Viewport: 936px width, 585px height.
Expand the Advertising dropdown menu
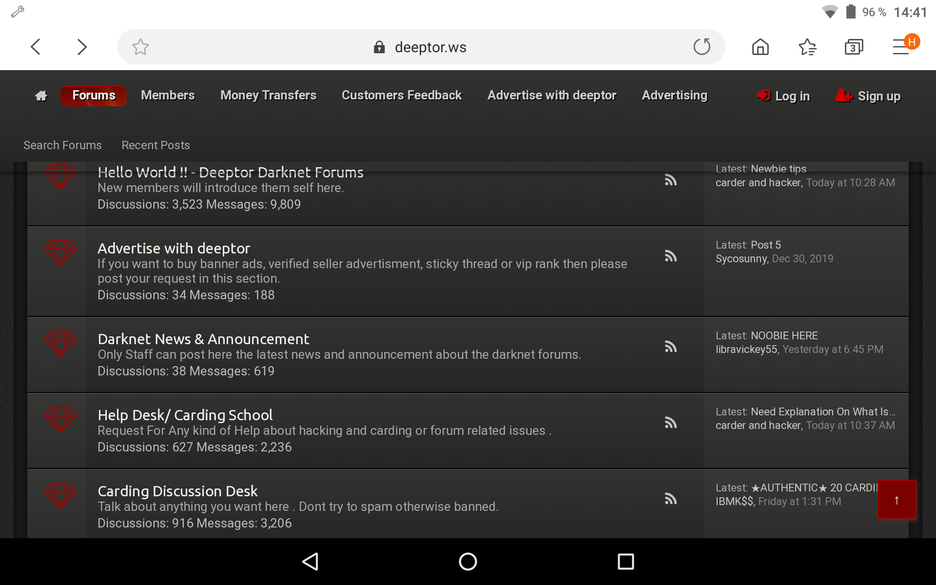[673, 95]
